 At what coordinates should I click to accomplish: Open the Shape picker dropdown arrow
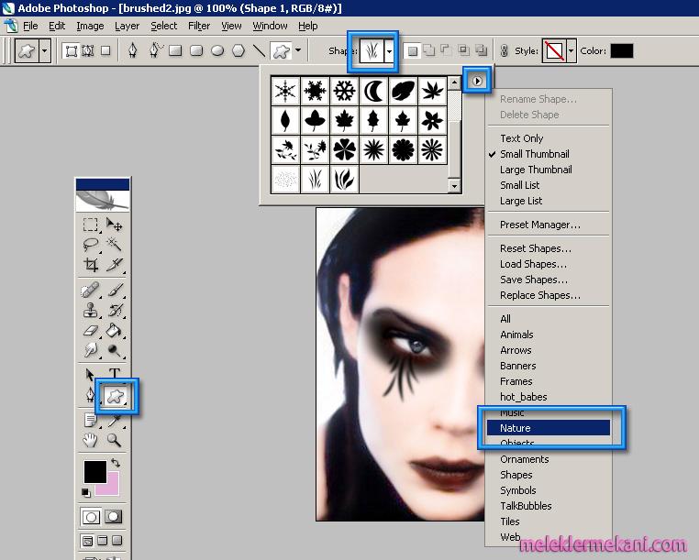(390, 51)
